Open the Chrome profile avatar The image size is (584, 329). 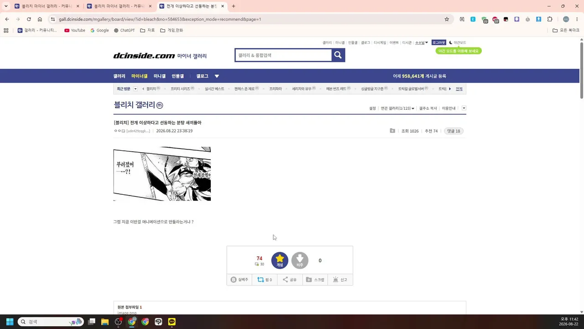coord(566,19)
